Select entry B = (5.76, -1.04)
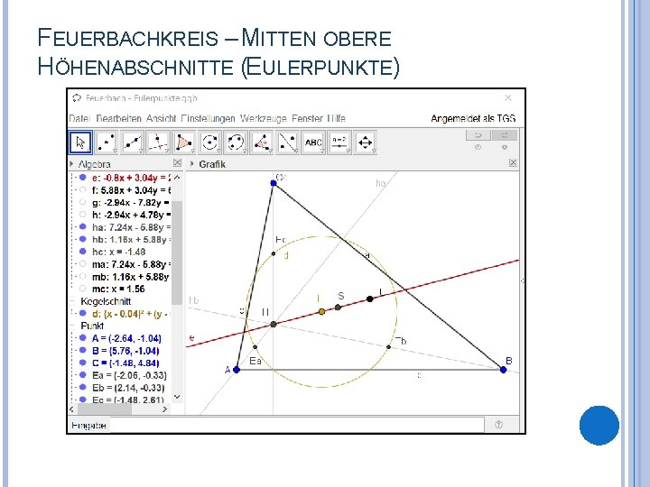The image size is (650, 487). (125, 351)
